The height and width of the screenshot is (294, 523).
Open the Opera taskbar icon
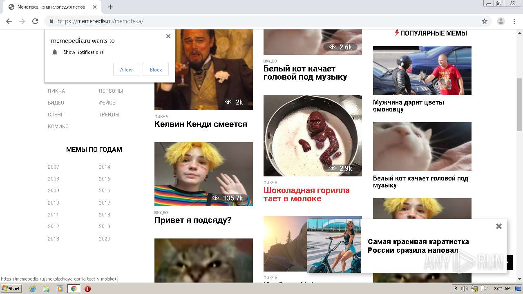[x=87, y=289]
